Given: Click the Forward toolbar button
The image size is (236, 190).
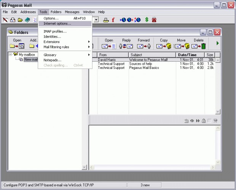Looking at the screenshot, I should (x=144, y=43).
